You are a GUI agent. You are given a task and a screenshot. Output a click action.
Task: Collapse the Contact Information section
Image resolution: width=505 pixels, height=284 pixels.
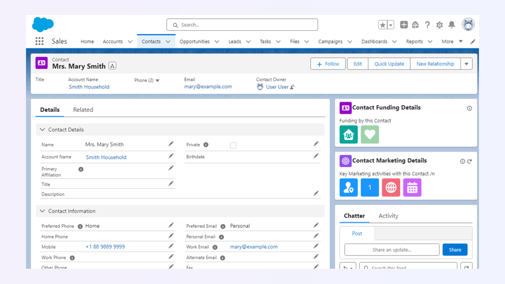click(42, 211)
